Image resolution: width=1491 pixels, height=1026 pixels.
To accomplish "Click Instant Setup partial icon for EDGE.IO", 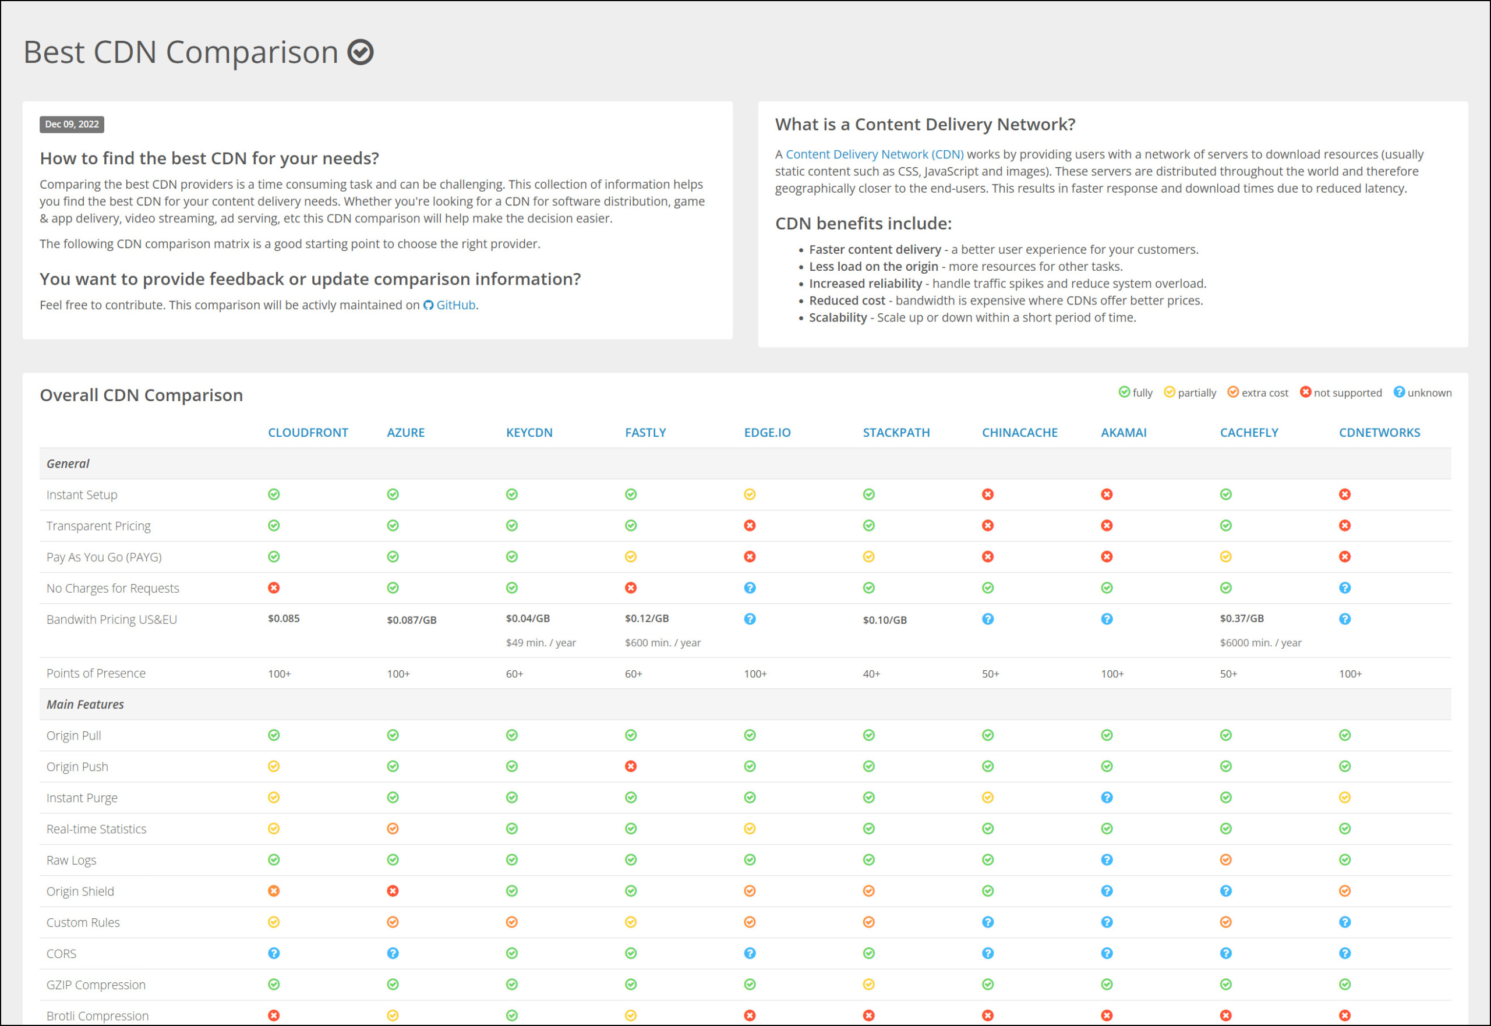I will coord(750,494).
